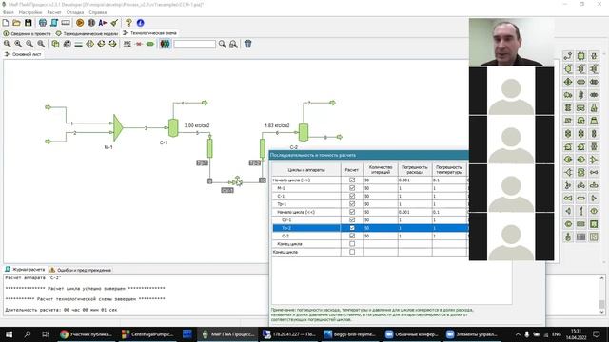
Task: Toggle calculation checkbox for M-1 row
Action: click(x=352, y=188)
